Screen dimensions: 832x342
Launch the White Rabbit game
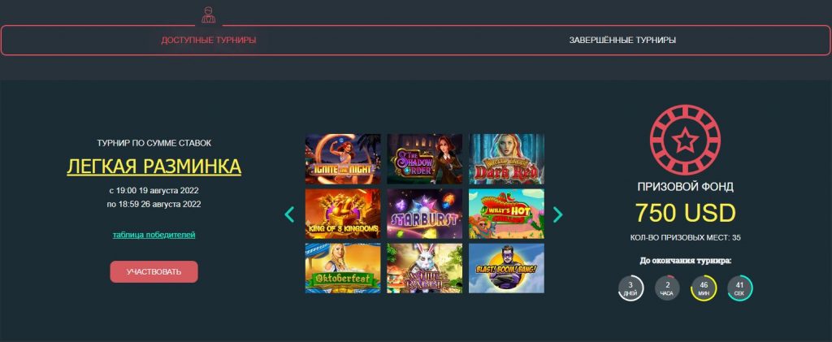point(424,268)
